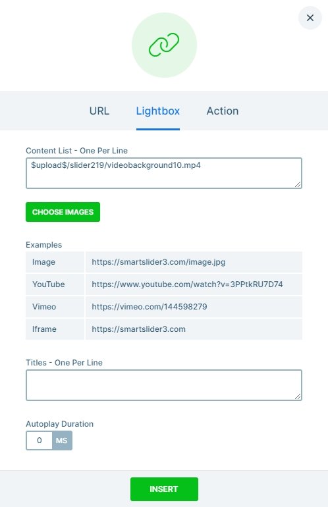Click the Content List text area

pos(164,173)
